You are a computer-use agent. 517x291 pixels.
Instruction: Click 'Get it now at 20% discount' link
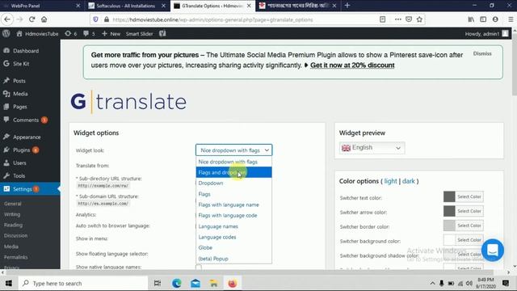(x=352, y=65)
